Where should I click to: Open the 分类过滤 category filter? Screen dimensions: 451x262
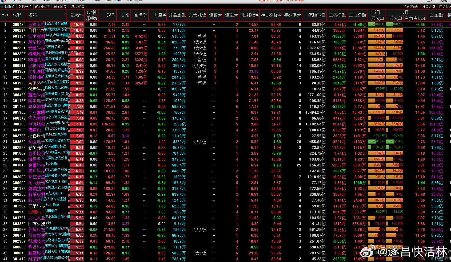point(429,6)
